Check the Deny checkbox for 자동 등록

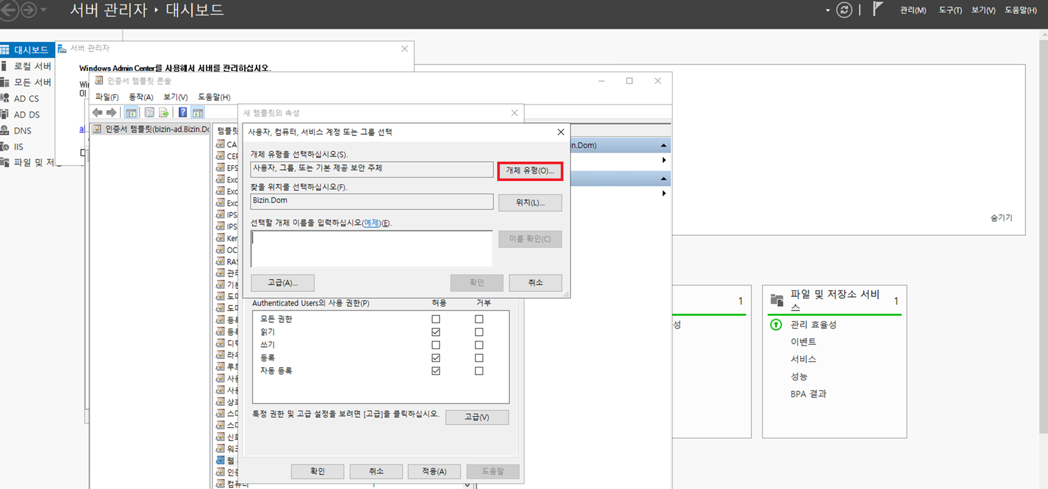click(x=479, y=371)
